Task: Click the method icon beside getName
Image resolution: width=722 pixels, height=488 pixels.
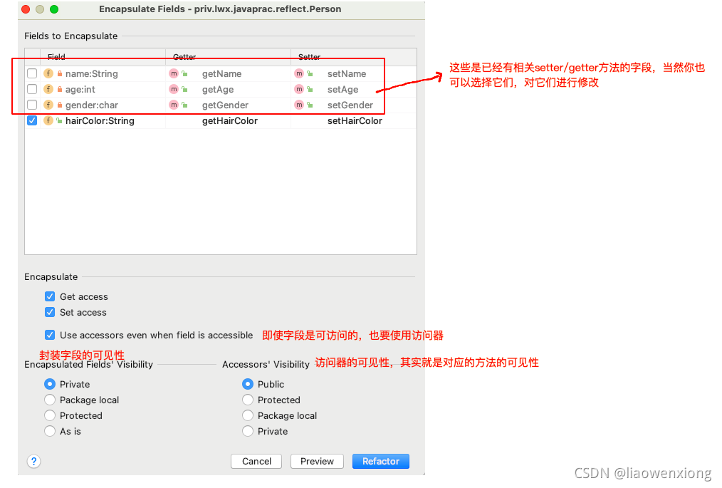Action: point(174,73)
